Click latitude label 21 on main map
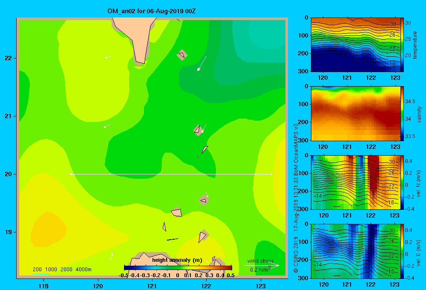The image size is (426, 290). point(9,116)
